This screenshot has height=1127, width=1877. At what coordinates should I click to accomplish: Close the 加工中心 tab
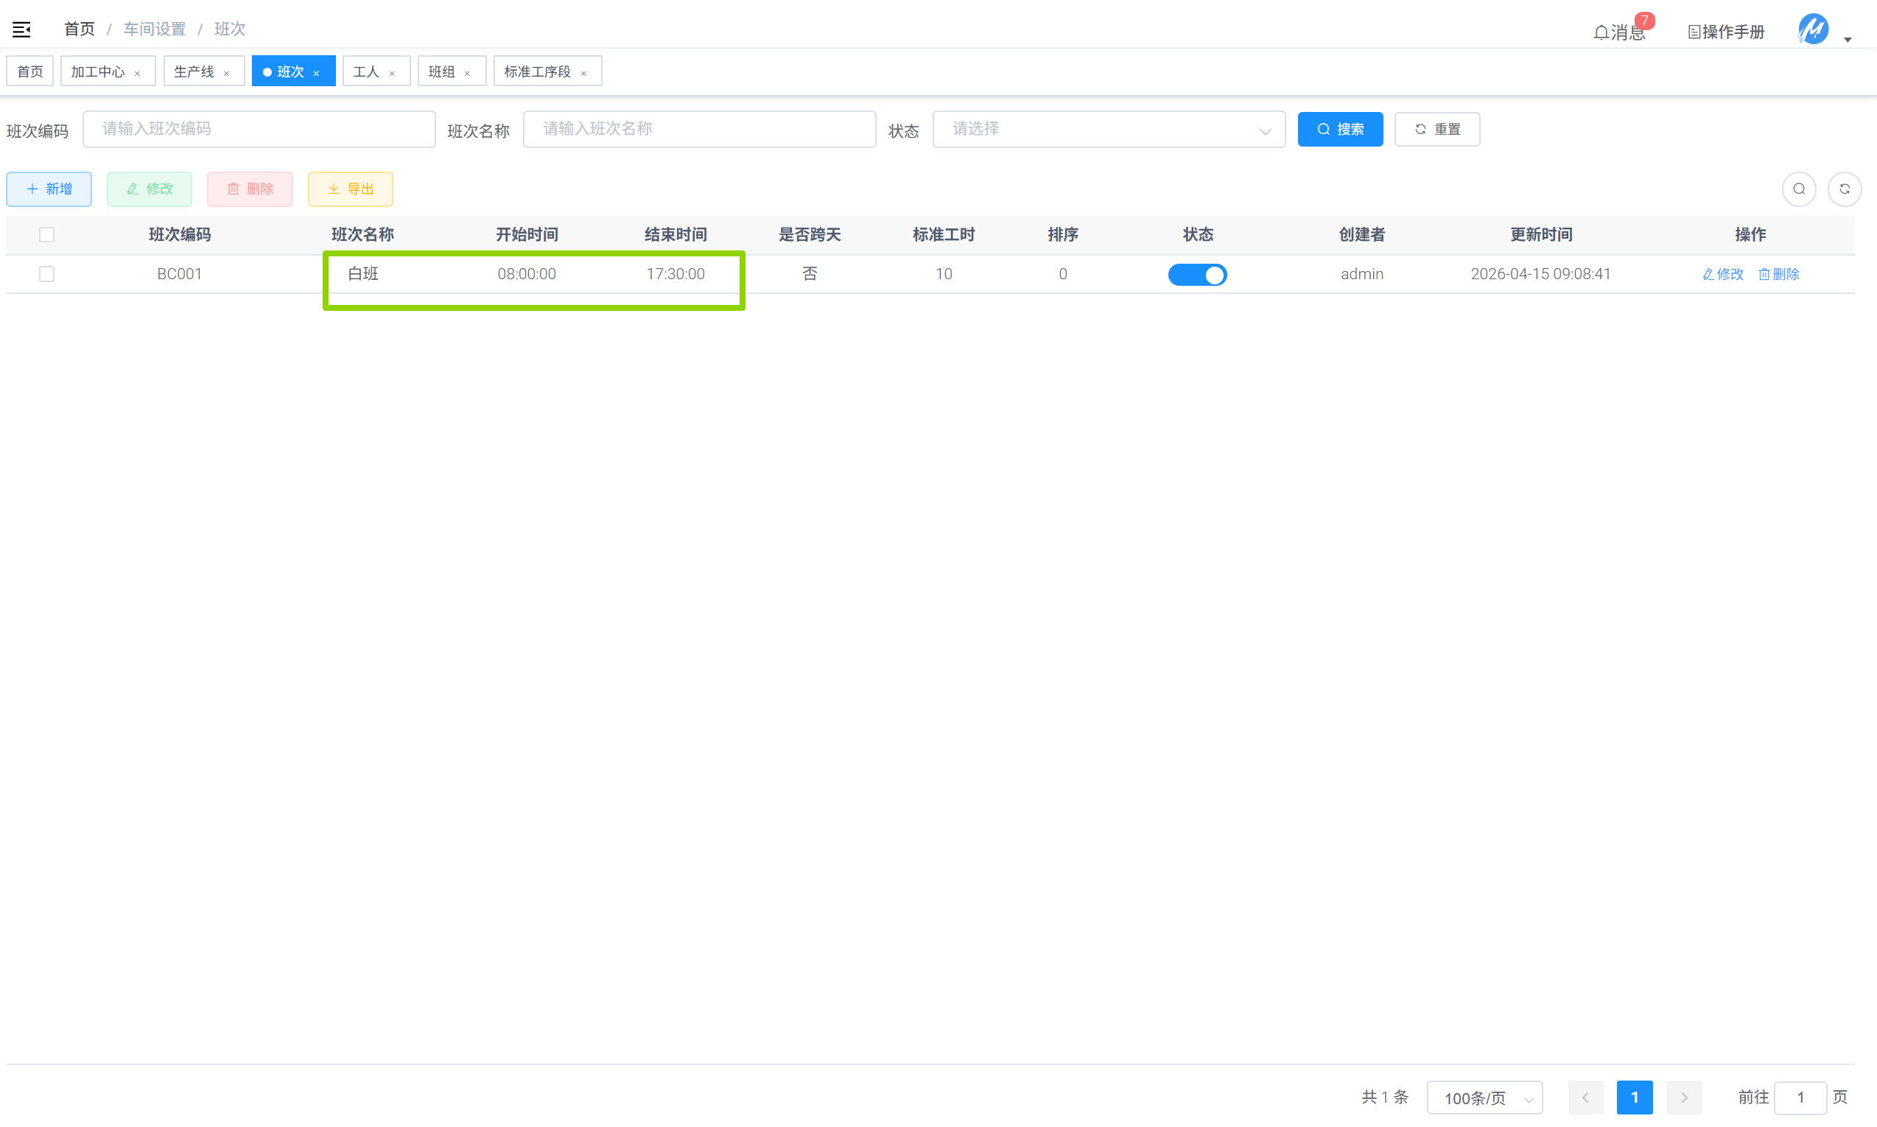tap(138, 74)
